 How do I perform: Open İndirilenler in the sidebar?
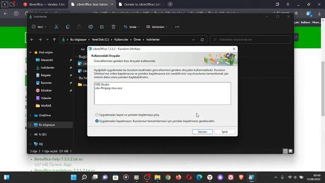coord(47,68)
